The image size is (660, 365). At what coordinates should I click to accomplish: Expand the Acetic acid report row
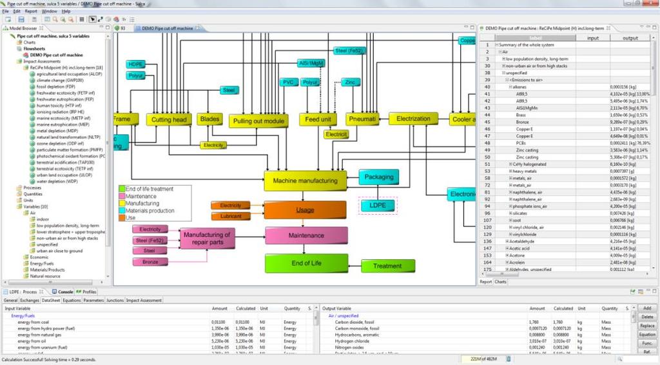click(x=507, y=248)
